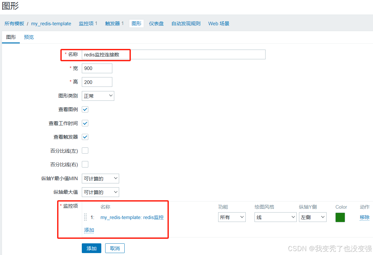This screenshot has height=255, width=373.
Task: Click the 名称 input field
Action: [x=174, y=55]
